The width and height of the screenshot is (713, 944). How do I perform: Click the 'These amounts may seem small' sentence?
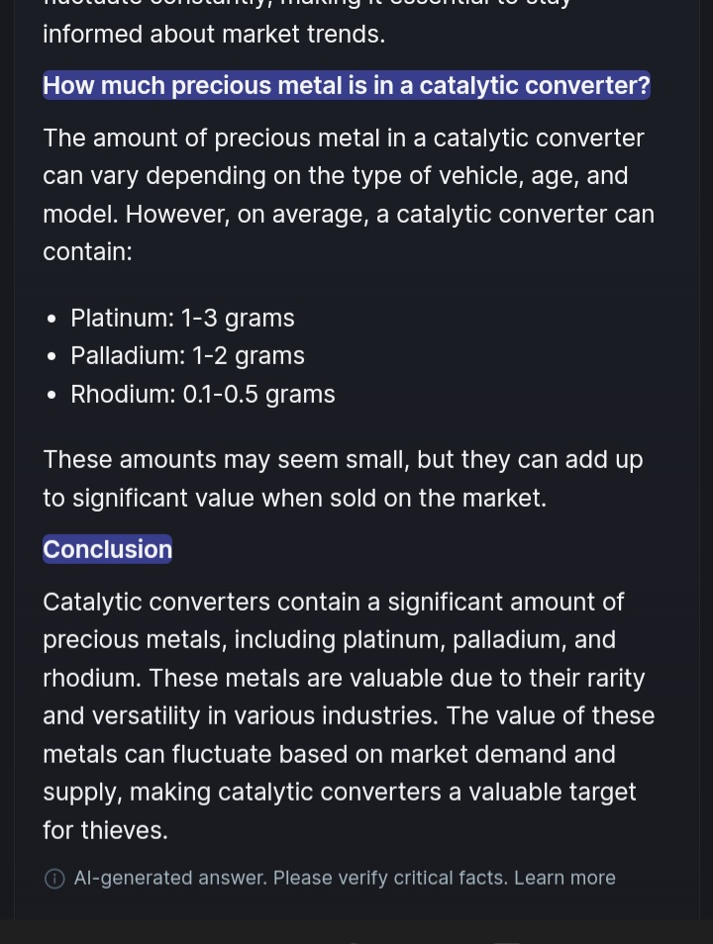[x=343, y=459]
